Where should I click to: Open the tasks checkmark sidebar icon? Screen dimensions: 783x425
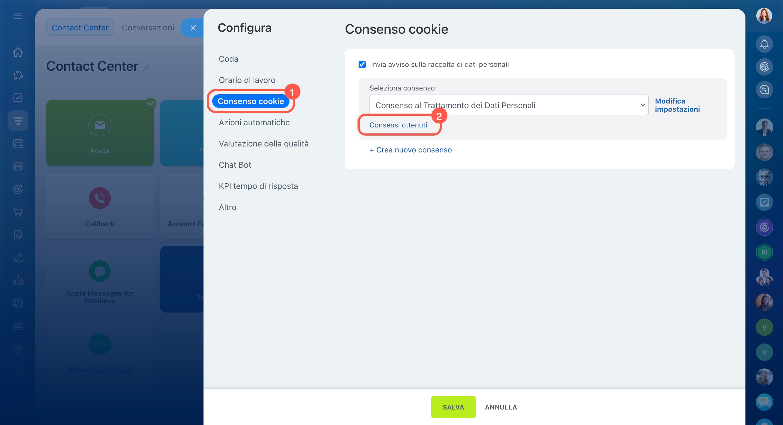tap(18, 98)
